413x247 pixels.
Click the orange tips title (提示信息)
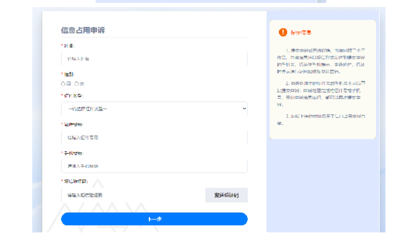pos(301,32)
